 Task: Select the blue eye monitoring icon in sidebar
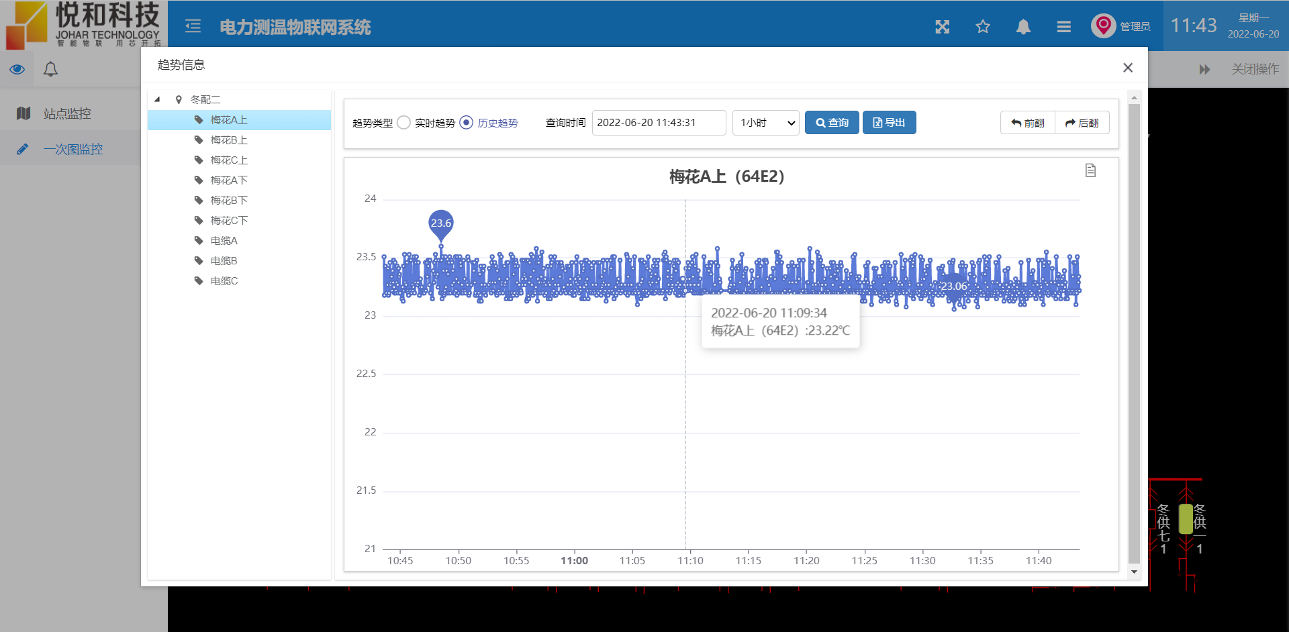17,68
